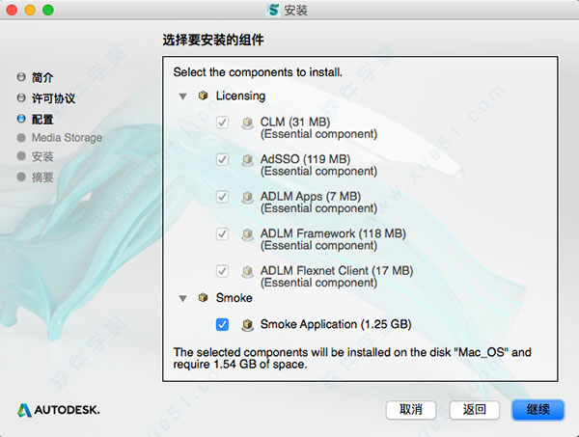Uncheck the Smoke Application checkbox
This screenshot has height=437, width=579.
[x=222, y=324]
